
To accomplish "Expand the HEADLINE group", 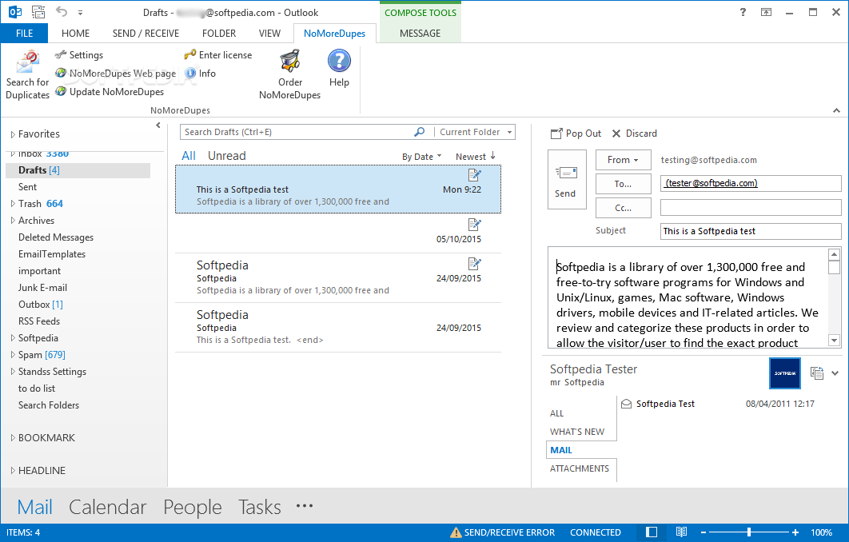I will (13, 471).
